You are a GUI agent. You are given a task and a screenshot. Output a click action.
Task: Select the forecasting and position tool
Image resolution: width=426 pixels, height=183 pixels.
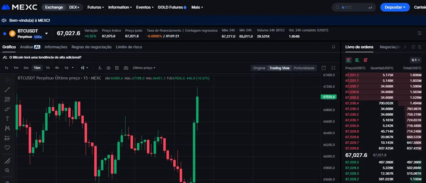7,138
